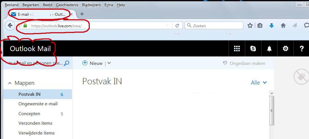309x139 pixels.
Task: Open Skype from the Outlook header
Action: pos(253,48)
